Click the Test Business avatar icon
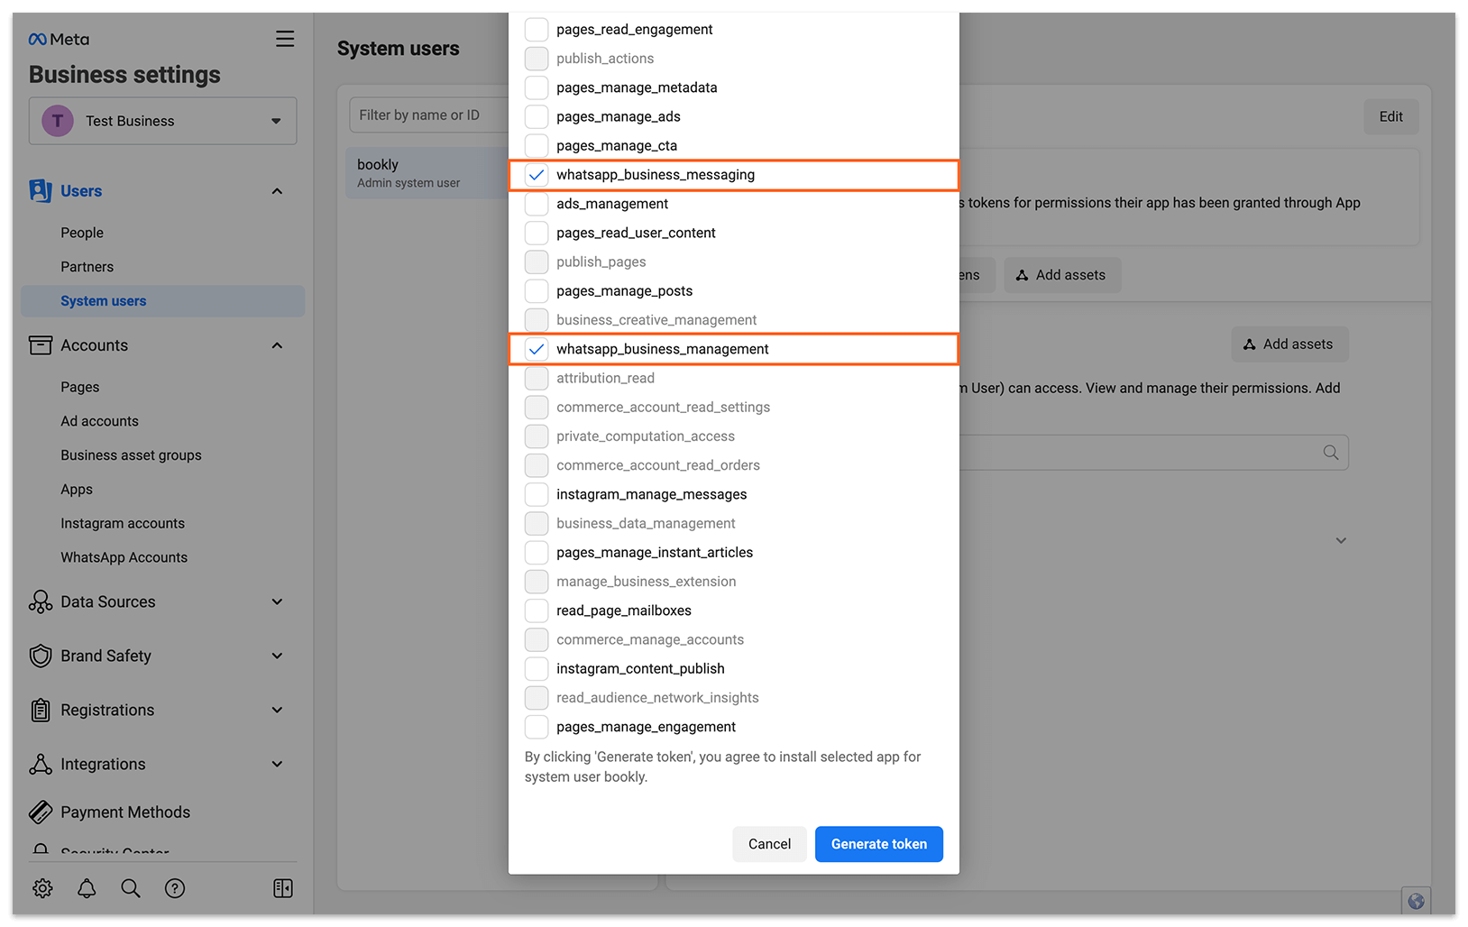Image resolution: width=1468 pixels, height=927 pixels. click(58, 121)
